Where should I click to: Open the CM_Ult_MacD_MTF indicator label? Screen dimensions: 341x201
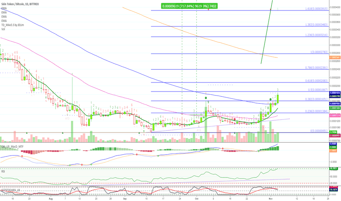tap(12, 147)
